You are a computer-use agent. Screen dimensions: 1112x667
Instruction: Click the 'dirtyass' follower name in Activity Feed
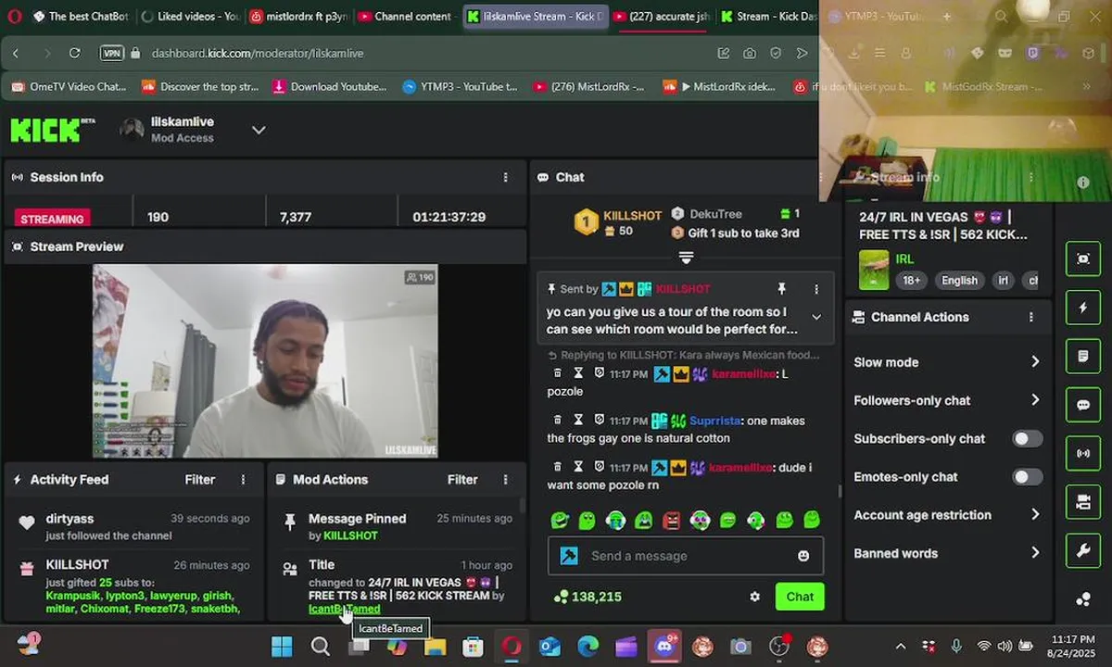coord(69,519)
